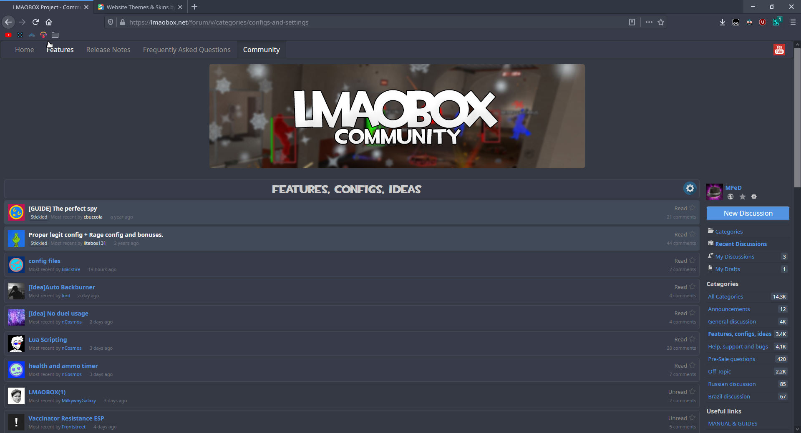Screen dimensions: 801x433
Task: Close the Website Themes & Skins tab
Action: [180, 7]
